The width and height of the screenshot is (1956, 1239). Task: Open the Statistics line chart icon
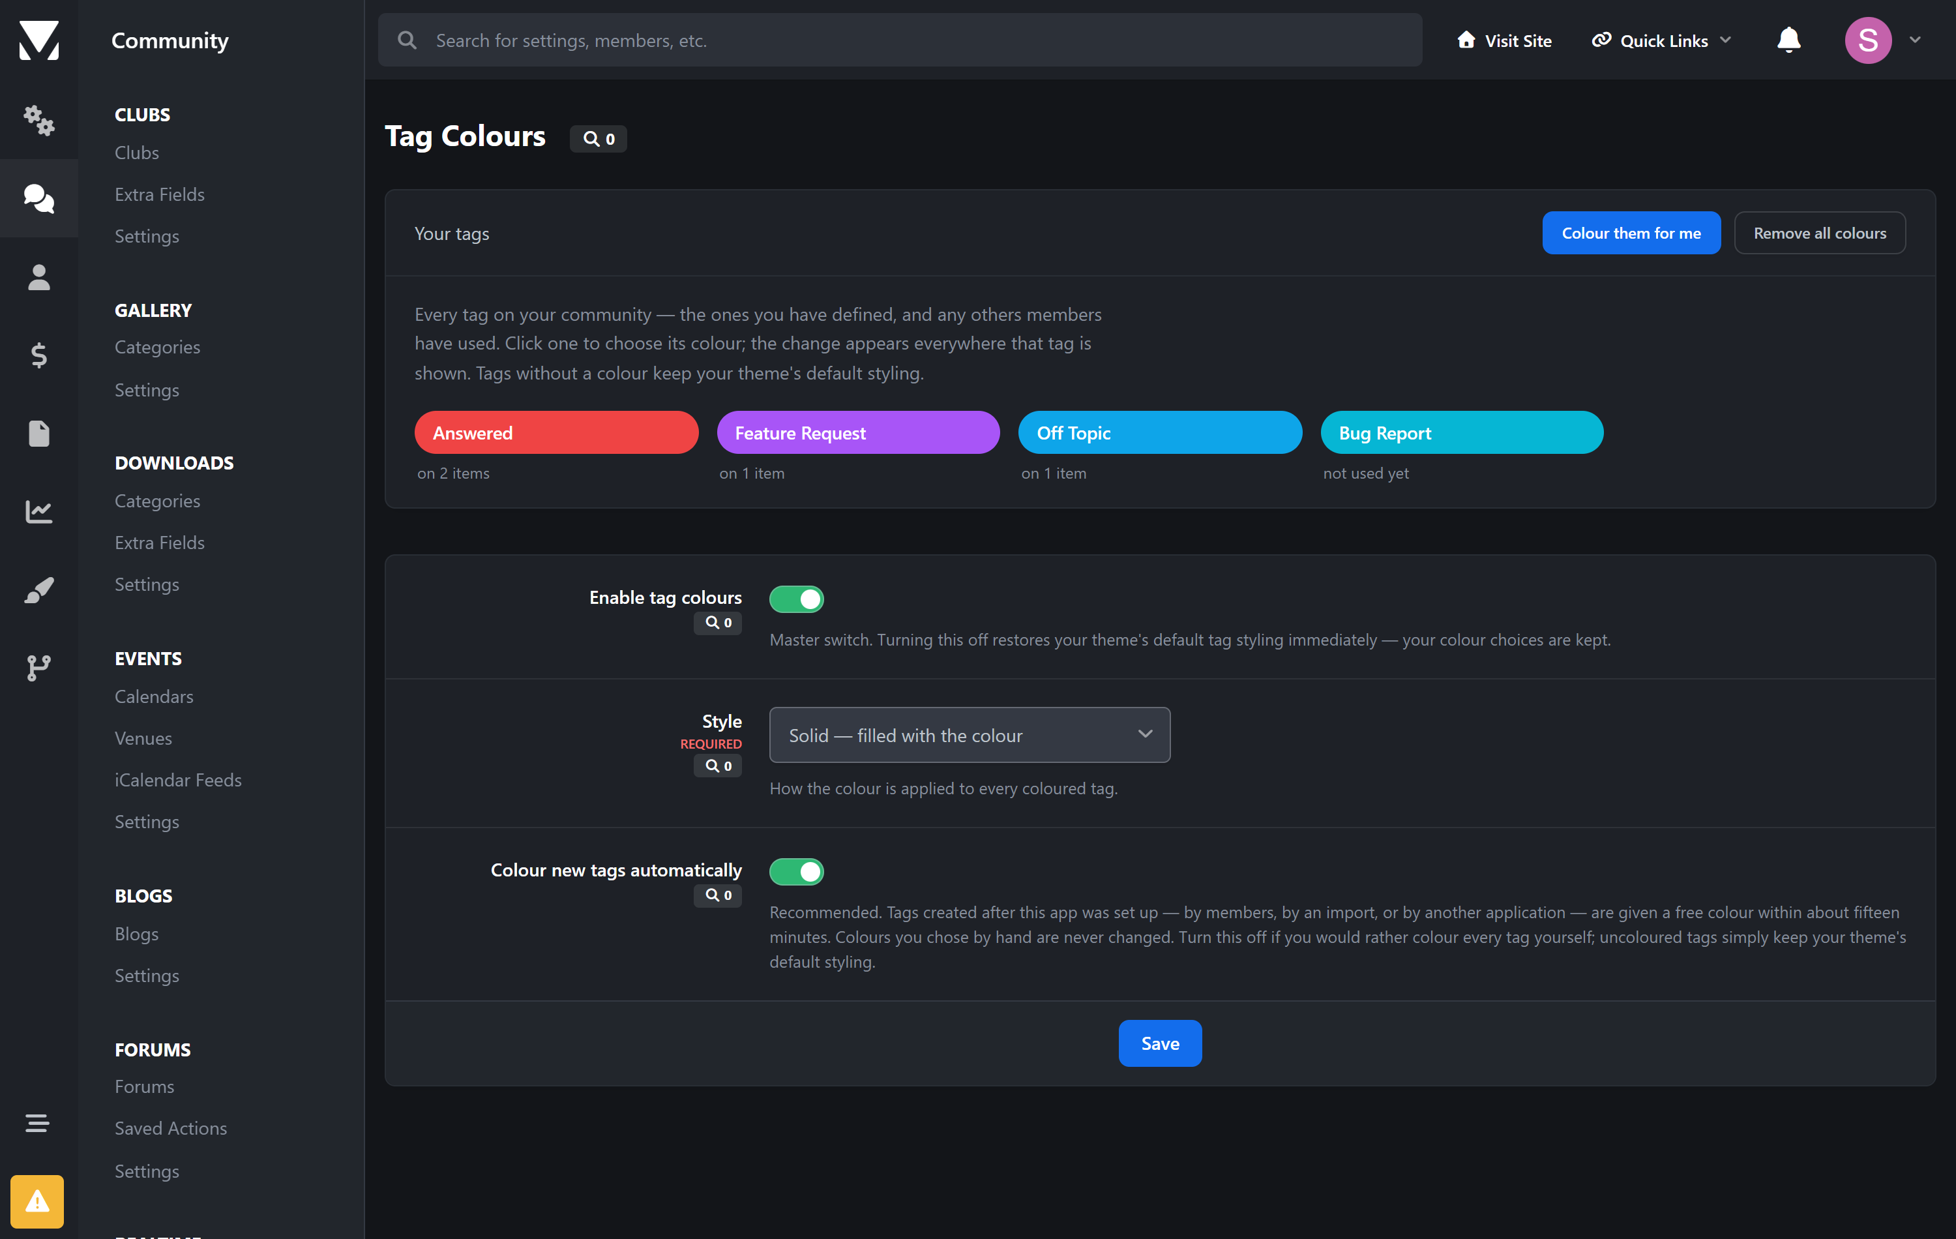point(39,511)
